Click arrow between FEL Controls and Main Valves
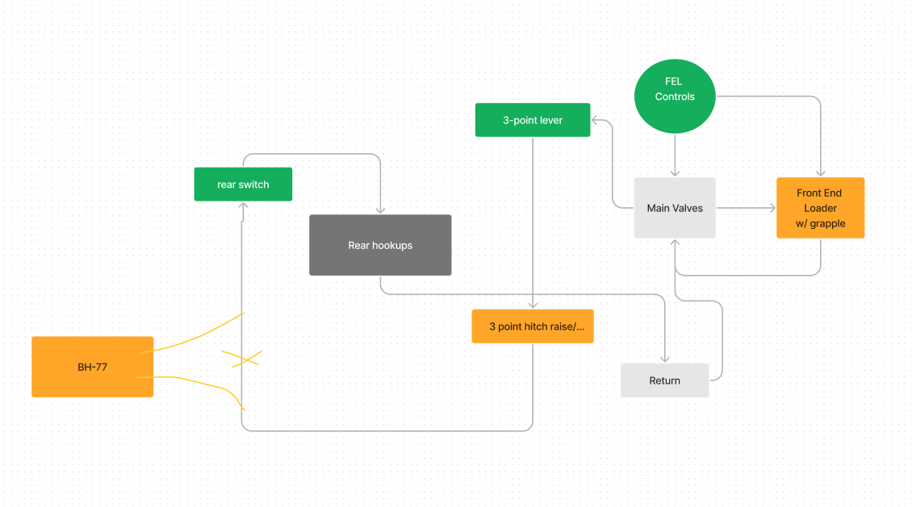The image size is (912, 507). click(x=675, y=155)
